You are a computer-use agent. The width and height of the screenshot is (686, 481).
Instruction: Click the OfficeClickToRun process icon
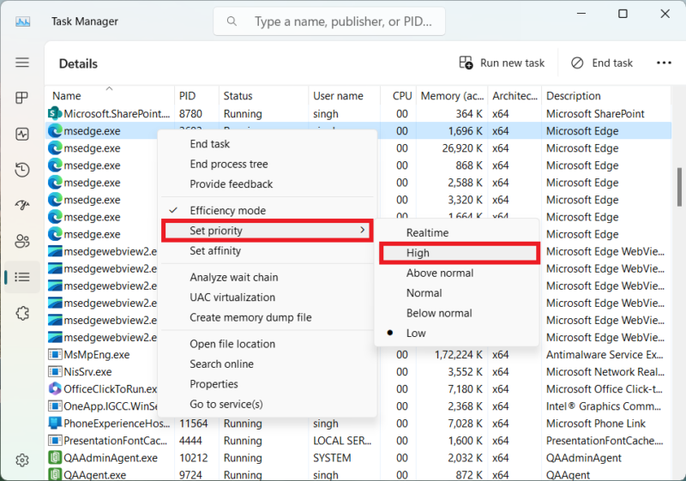(55, 388)
